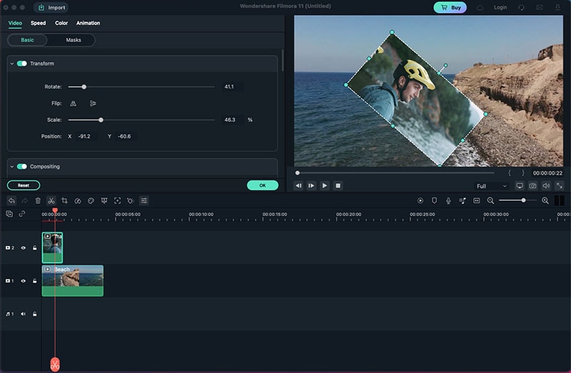Click the Add Track Manager icon

pyautogui.click(x=9, y=214)
